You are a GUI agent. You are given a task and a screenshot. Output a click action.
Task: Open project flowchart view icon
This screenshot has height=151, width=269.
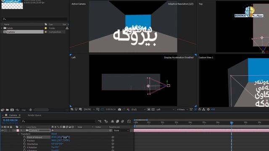[x=67, y=28]
